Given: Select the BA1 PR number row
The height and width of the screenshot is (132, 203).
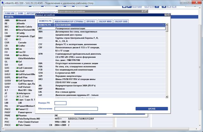Looking at the screenshot, I should tap(101, 40).
